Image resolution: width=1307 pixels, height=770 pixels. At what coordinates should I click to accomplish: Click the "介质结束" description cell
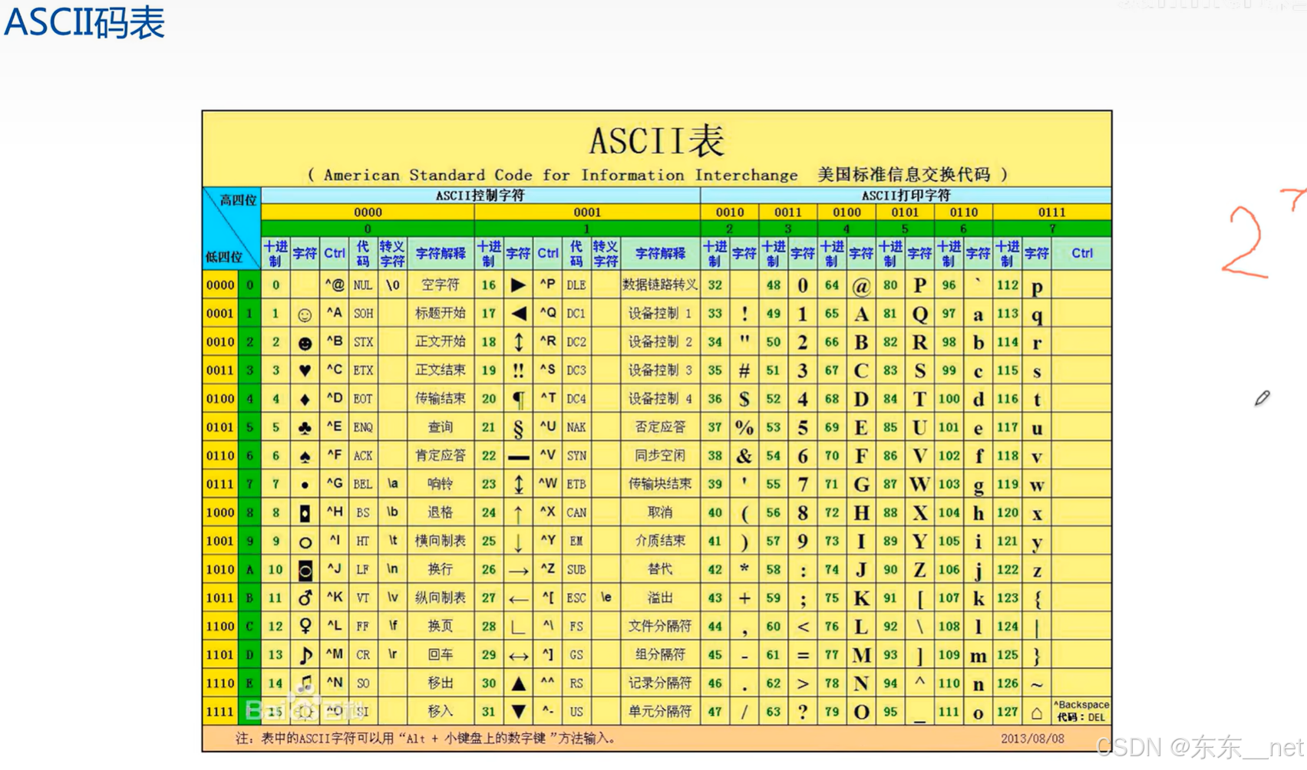659,541
